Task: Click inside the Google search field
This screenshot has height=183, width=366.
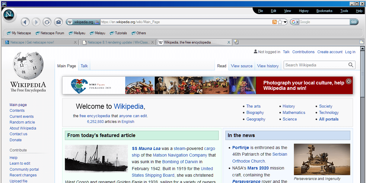Action: 323,22
